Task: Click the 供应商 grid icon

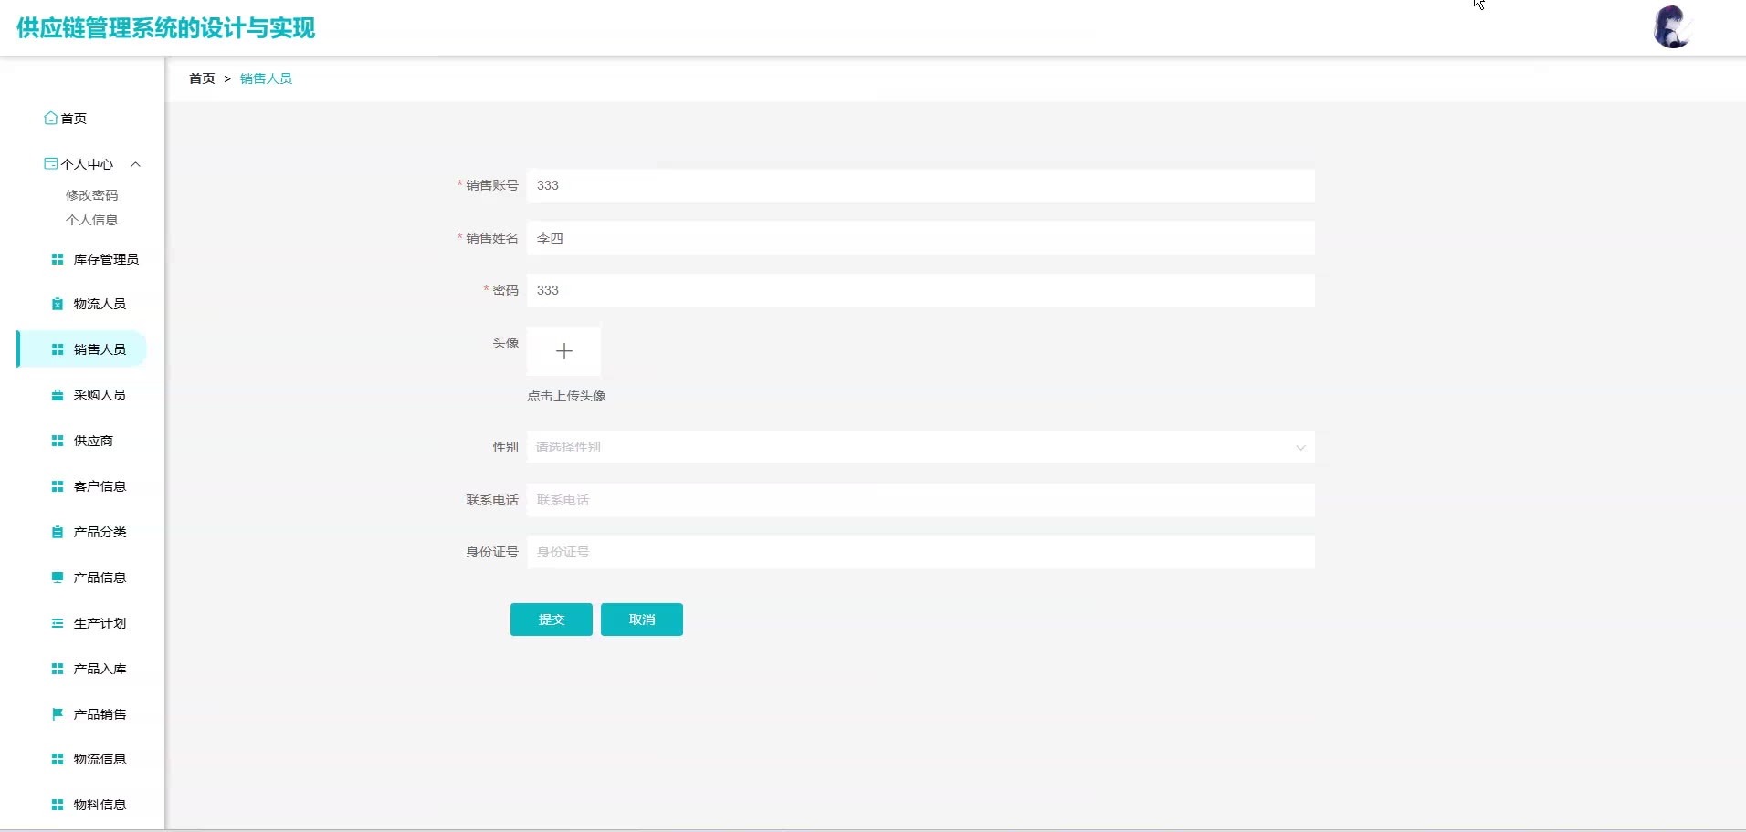Action: coord(58,441)
